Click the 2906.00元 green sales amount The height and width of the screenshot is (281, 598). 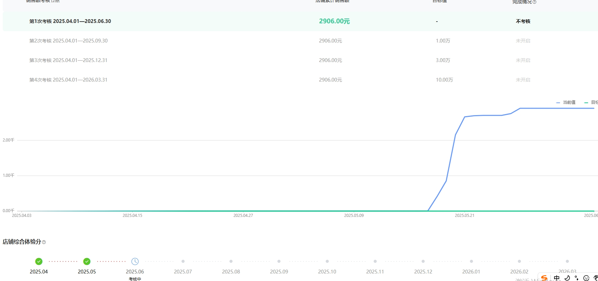pyautogui.click(x=334, y=21)
